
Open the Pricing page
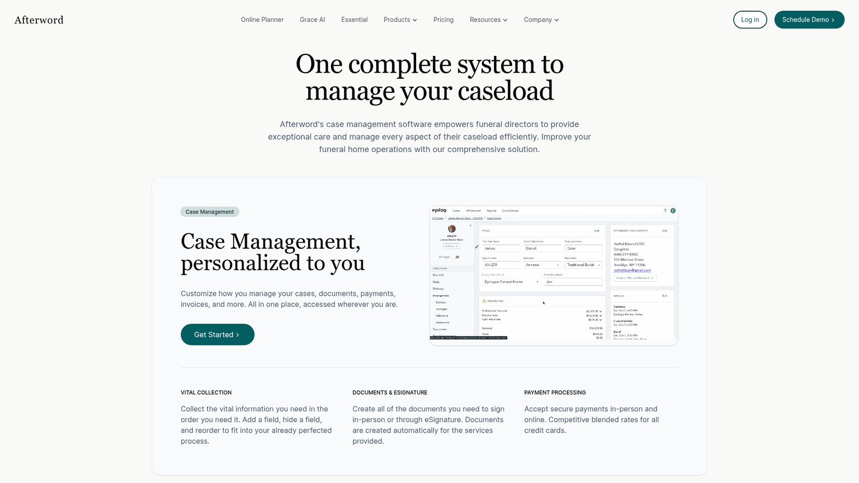click(443, 20)
